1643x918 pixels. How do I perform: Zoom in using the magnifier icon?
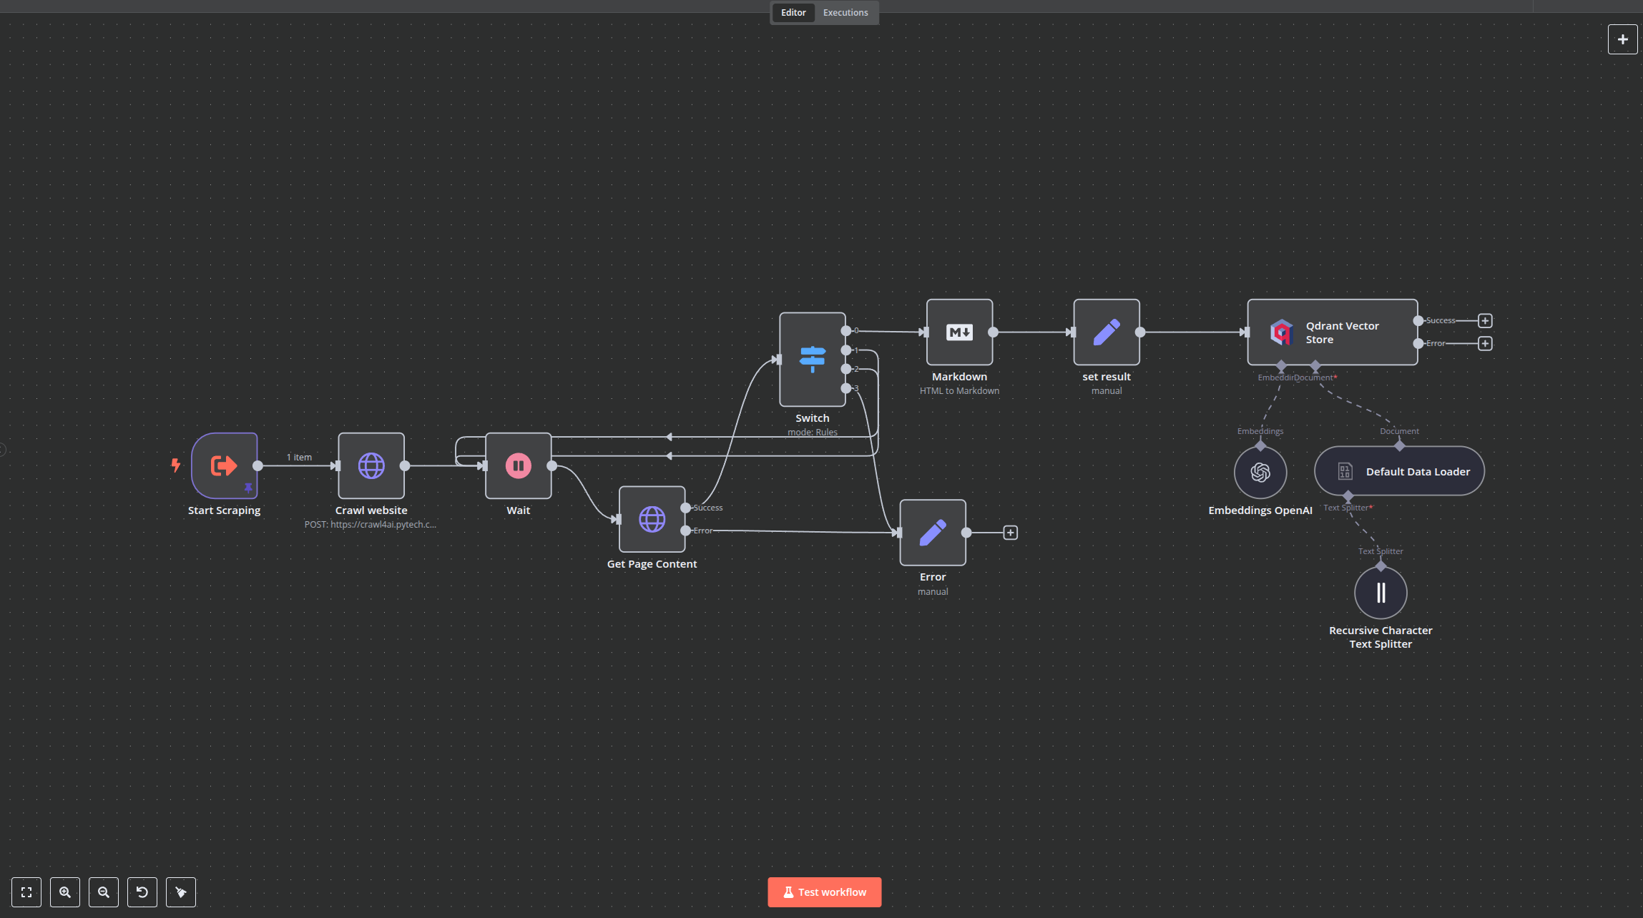pos(65,892)
